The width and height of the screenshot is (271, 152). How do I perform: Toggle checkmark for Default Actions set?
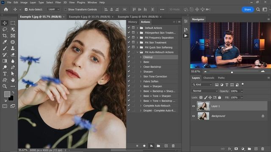[x=129, y=27]
